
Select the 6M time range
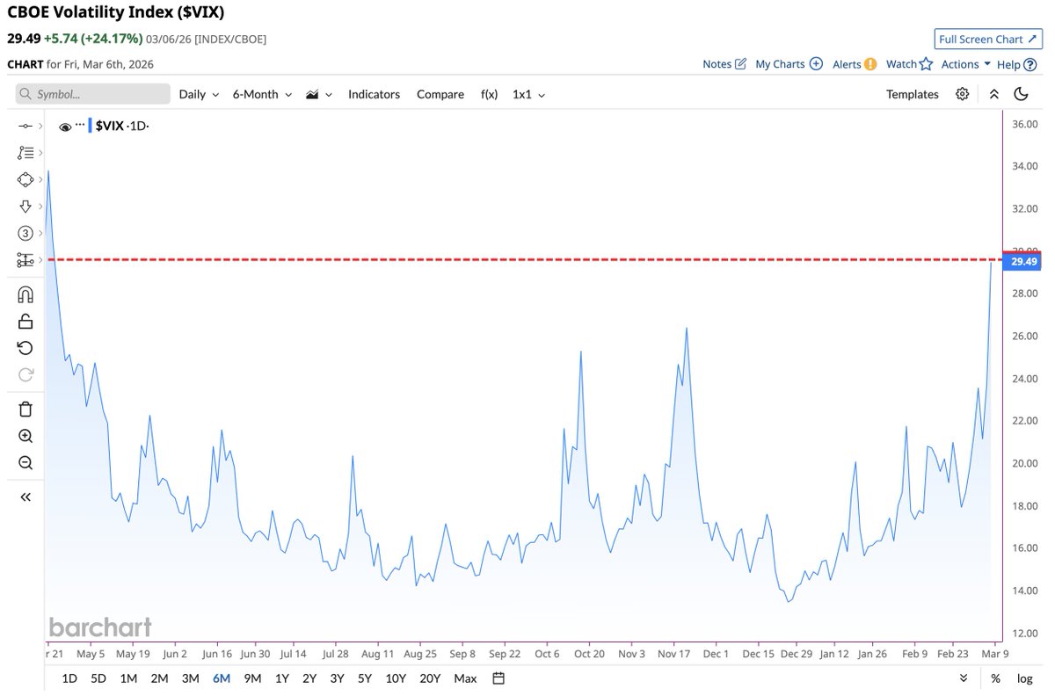click(x=222, y=678)
